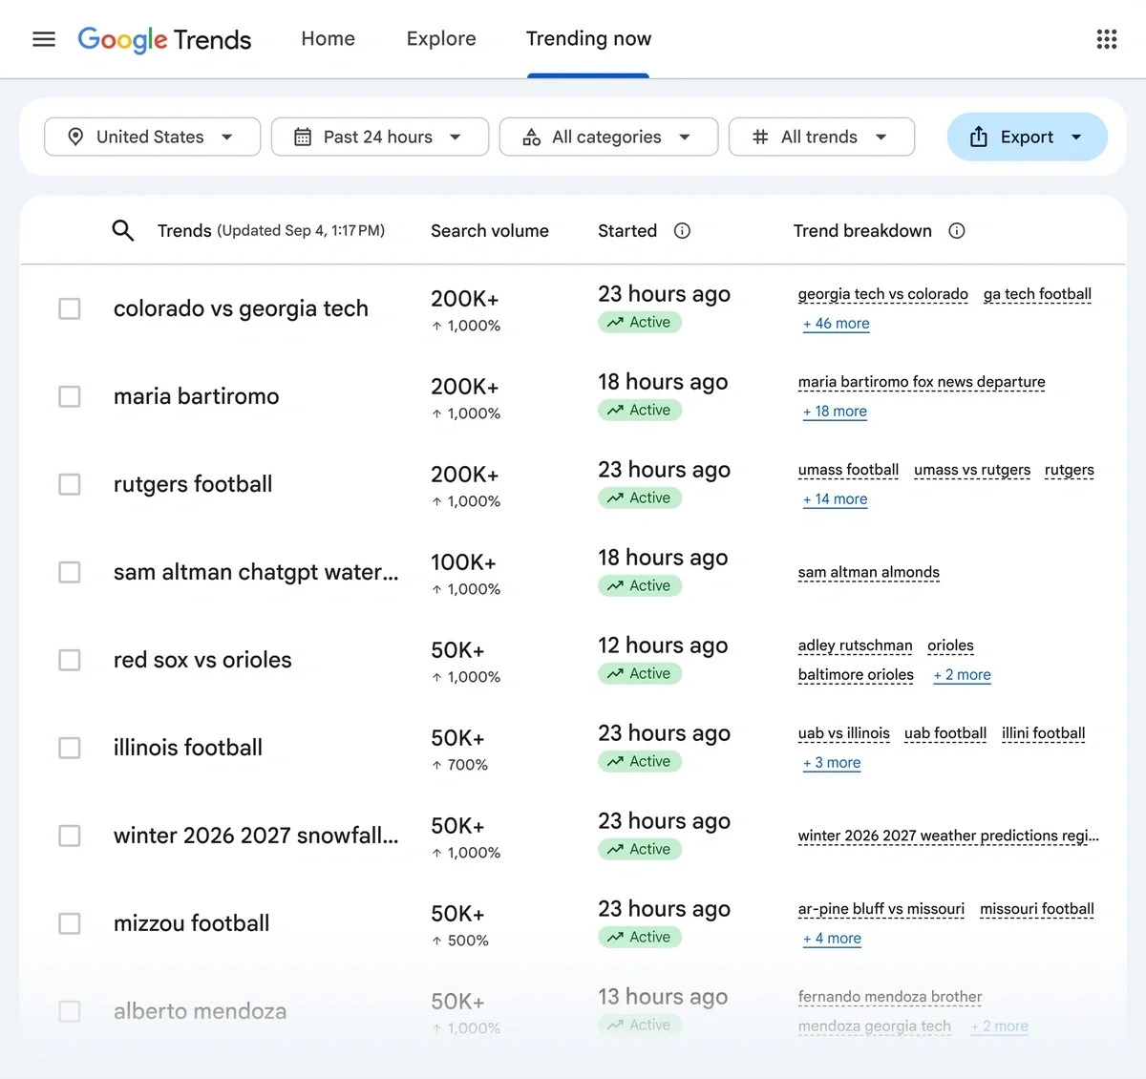Expand + 2 more for red sox
Image resolution: width=1146 pixels, height=1079 pixels.
click(962, 675)
